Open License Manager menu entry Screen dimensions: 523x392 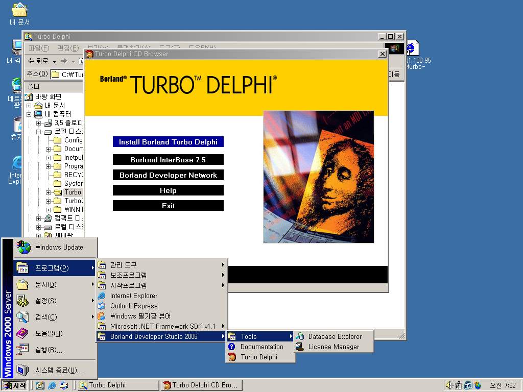point(334,347)
